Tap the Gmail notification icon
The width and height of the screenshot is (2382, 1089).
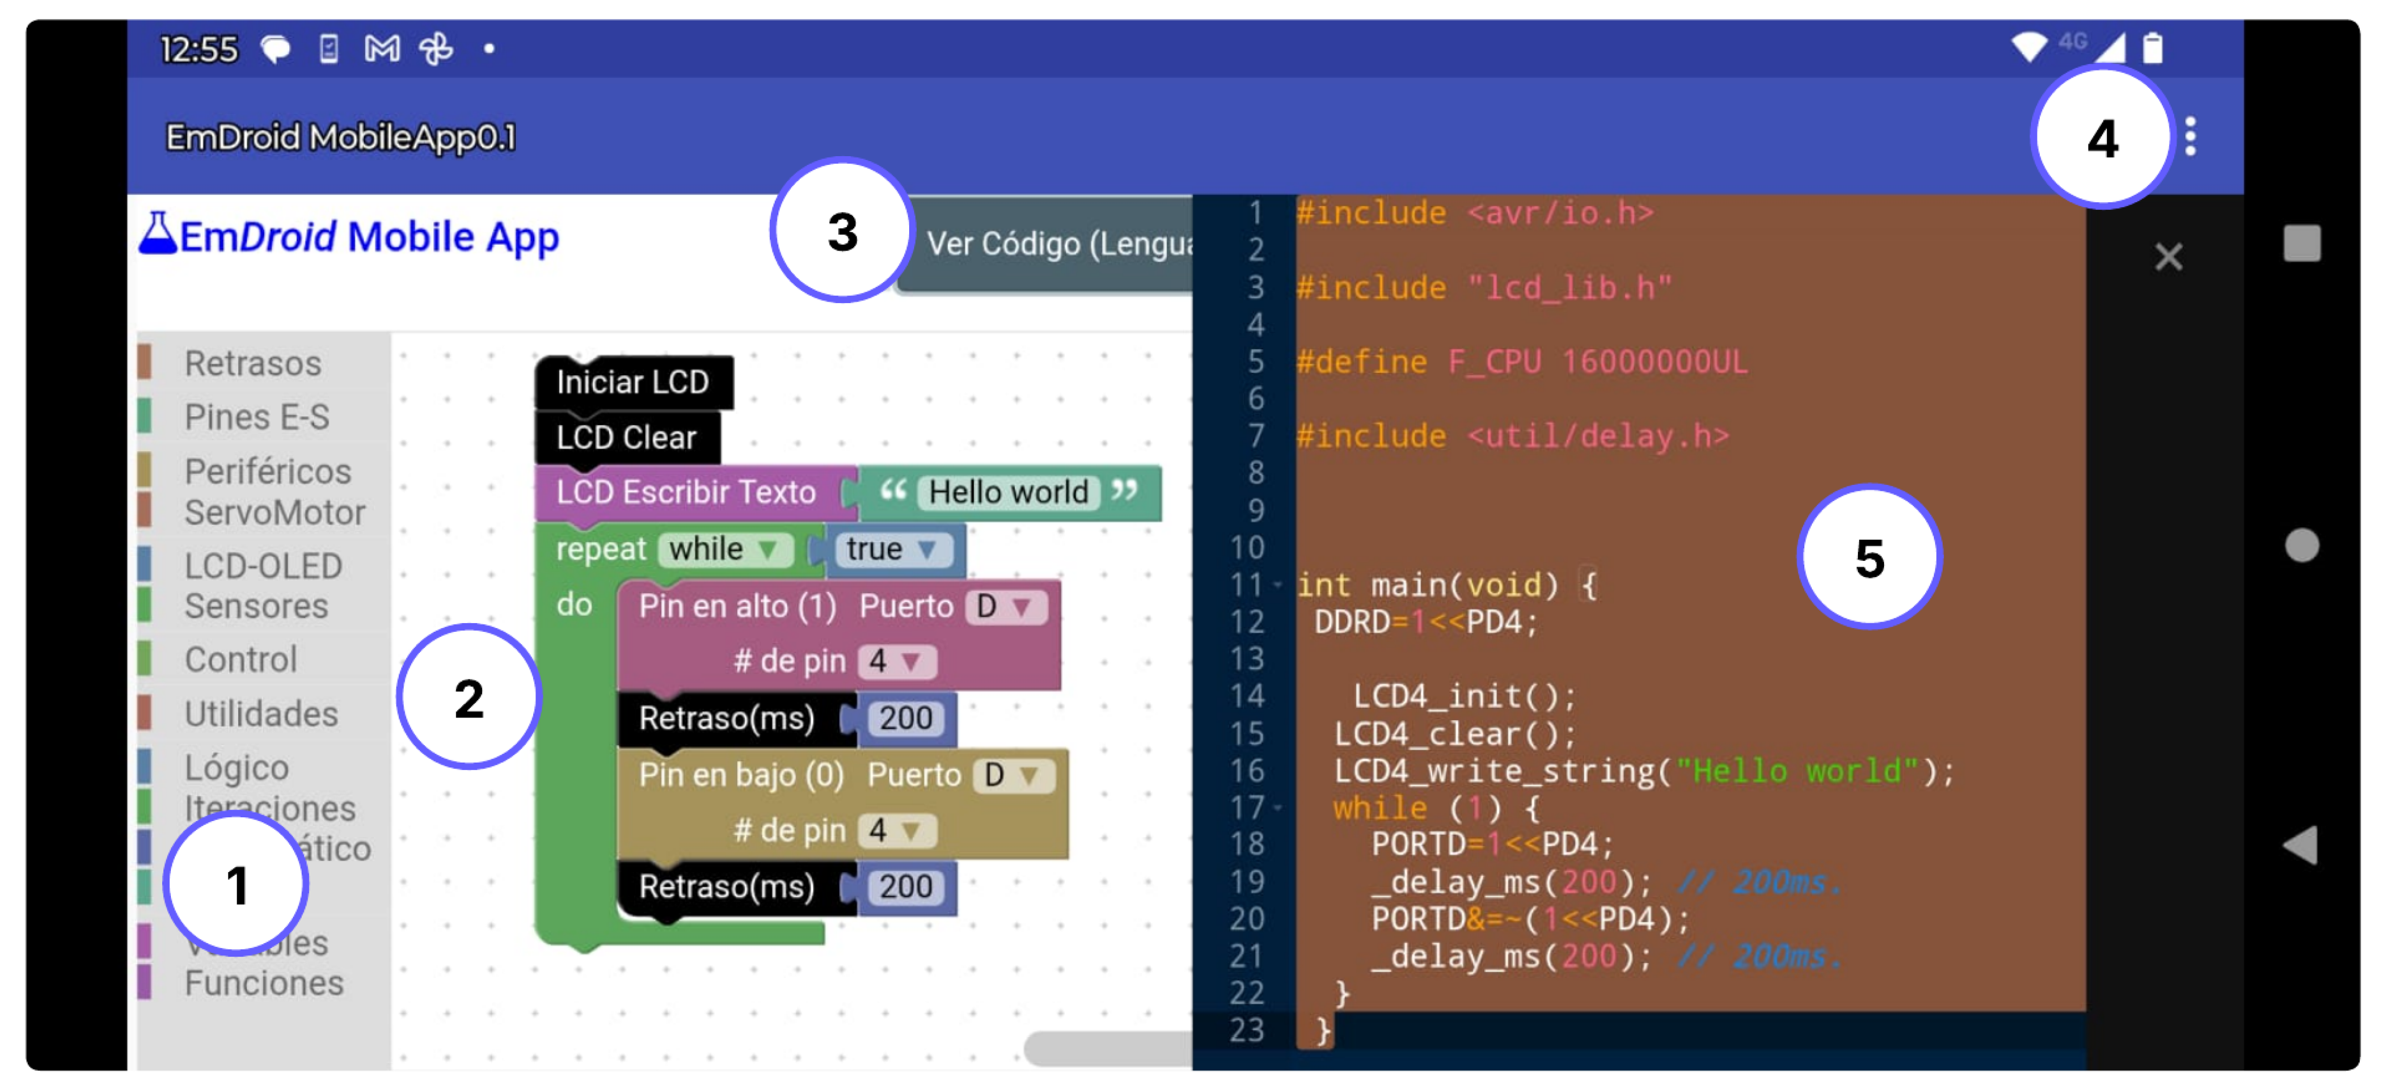382,48
